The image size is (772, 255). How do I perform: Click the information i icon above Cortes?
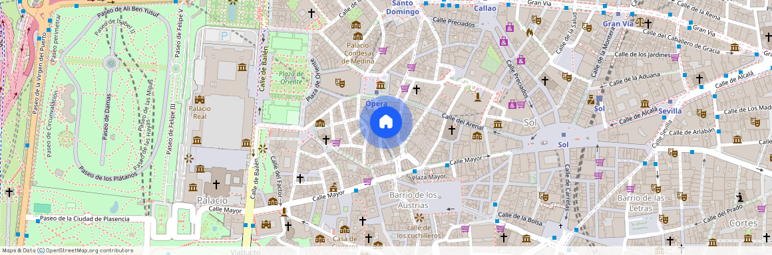pyautogui.click(x=739, y=197)
